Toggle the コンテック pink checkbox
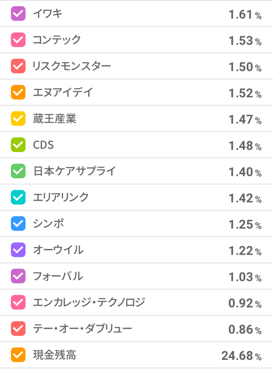Viewport: 273px width, 369px height. tap(18, 40)
